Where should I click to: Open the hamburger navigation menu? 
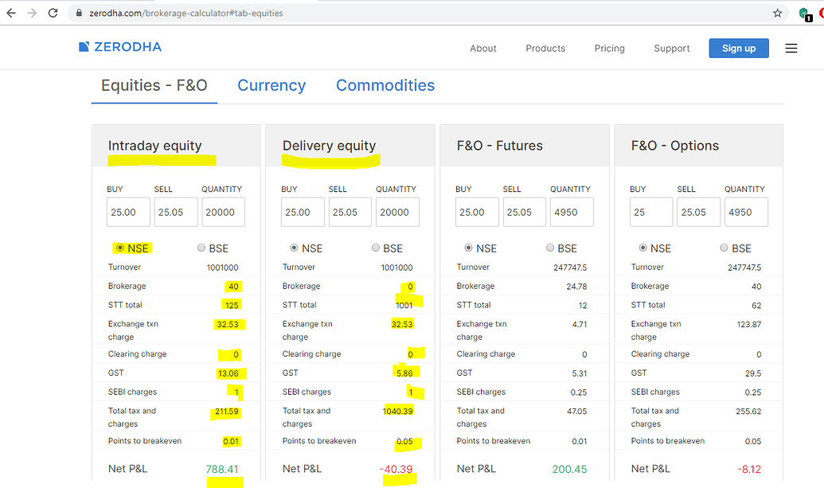tap(791, 48)
